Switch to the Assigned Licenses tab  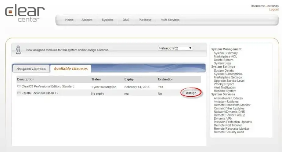tap(31, 69)
